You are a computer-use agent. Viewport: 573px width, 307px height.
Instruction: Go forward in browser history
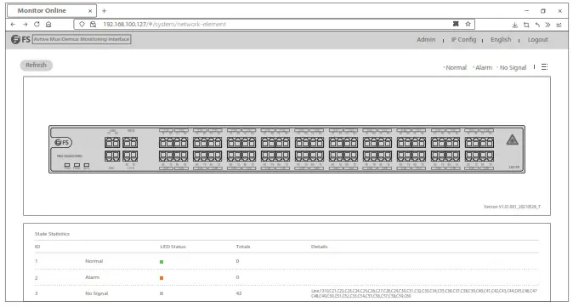(x=25, y=24)
